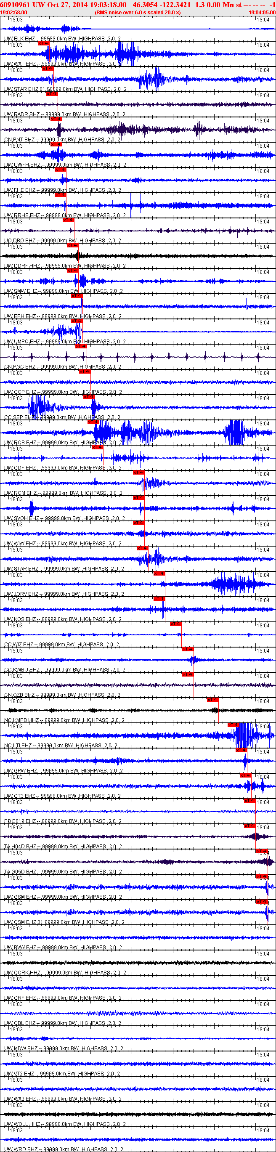Select the TA G05D BHZ station label
The width and height of the screenshot is (276, 1152).
(63, 872)
